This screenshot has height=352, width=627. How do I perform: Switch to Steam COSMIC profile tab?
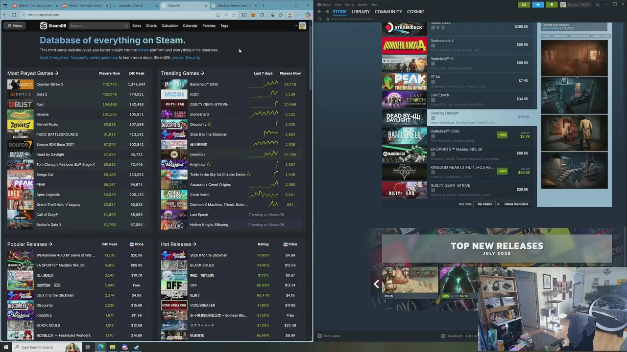click(x=415, y=11)
